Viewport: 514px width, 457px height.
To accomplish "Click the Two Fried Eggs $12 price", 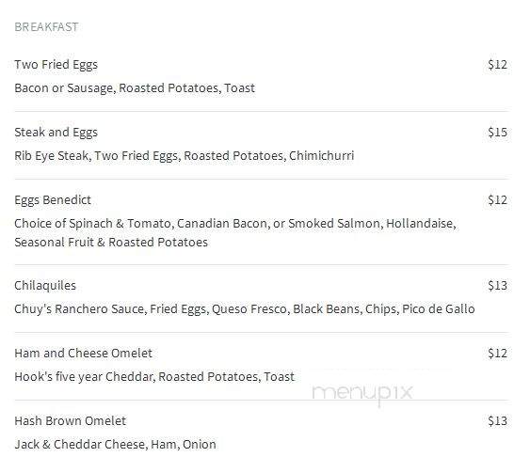I will 497,65.
